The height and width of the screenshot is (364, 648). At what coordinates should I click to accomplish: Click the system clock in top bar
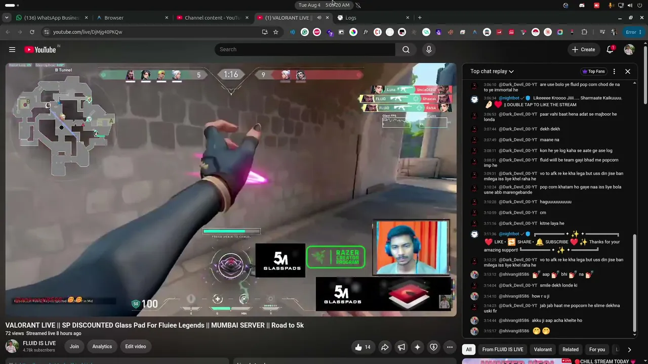point(324,5)
